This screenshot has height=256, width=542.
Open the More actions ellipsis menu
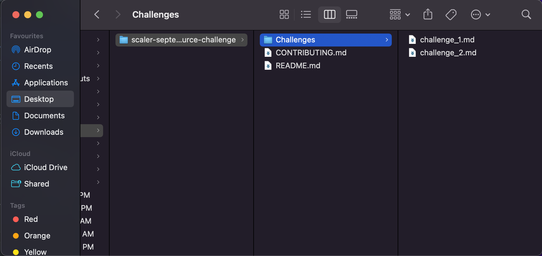tap(475, 14)
